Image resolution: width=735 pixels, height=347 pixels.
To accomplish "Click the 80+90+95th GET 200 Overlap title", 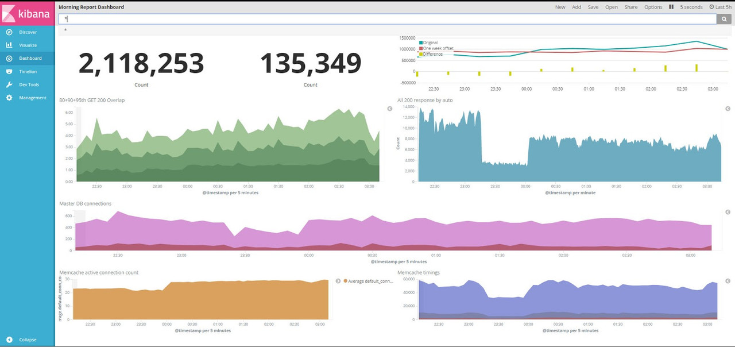I will coord(92,100).
